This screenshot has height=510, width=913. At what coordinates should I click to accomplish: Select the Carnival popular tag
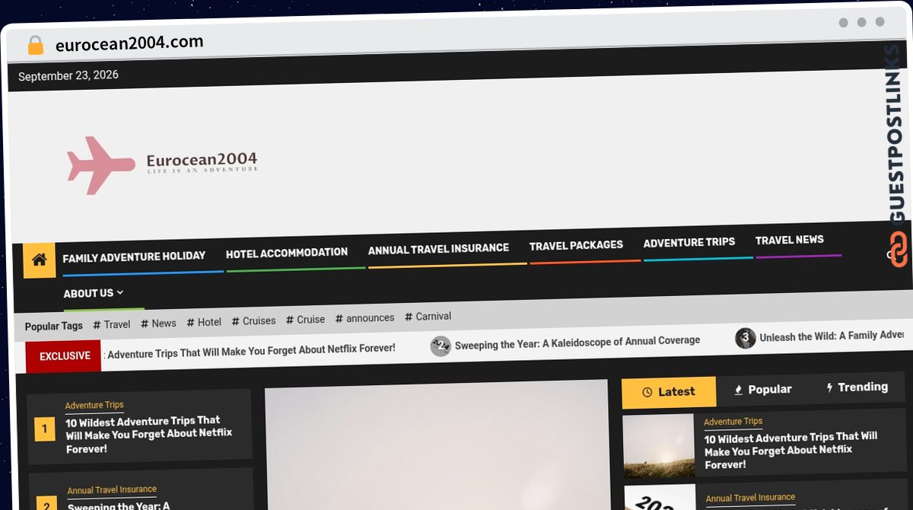428,317
